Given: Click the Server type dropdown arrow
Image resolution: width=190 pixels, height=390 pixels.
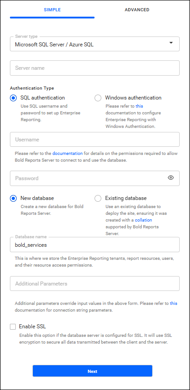Looking at the screenshot, I should point(171,43).
